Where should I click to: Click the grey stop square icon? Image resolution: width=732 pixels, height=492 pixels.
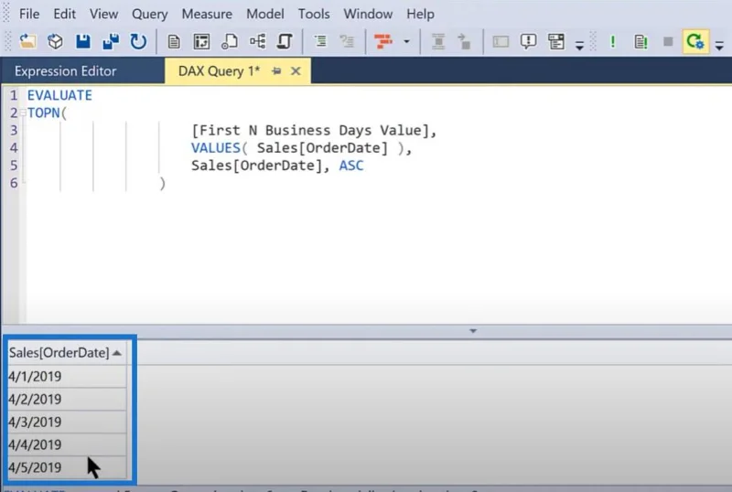pyautogui.click(x=668, y=42)
